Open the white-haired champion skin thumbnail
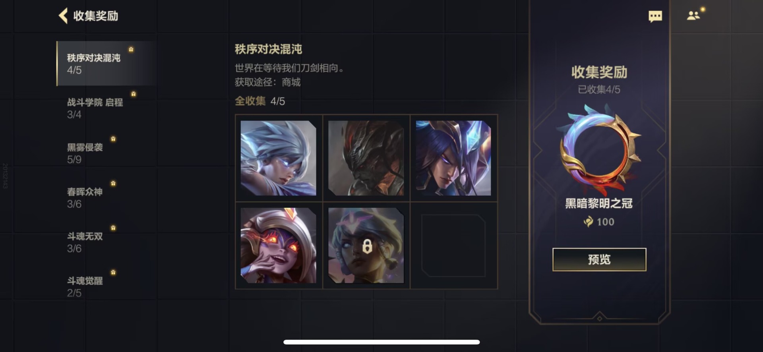 click(279, 158)
